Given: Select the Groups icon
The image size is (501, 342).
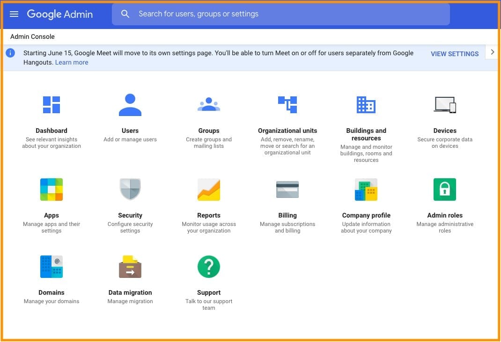Looking at the screenshot, I should click(x=209, y=105).
